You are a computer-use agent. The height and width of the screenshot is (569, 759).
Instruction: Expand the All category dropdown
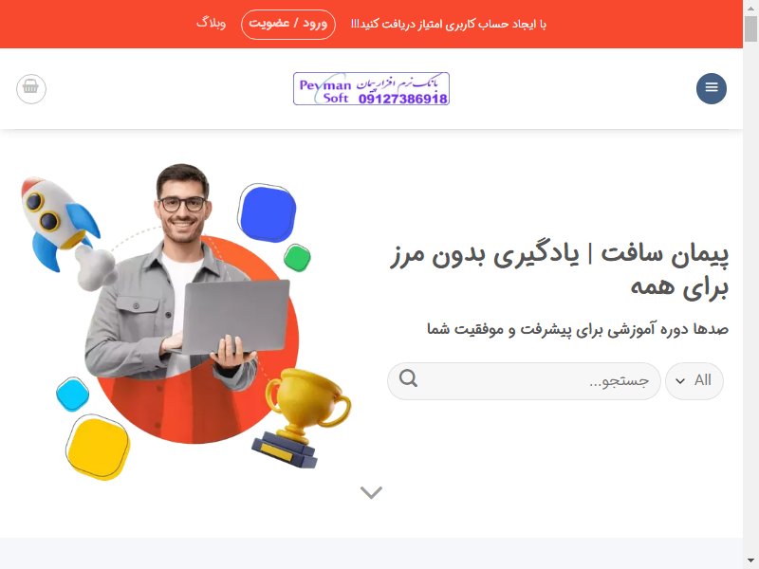click(x=694, y=381)
